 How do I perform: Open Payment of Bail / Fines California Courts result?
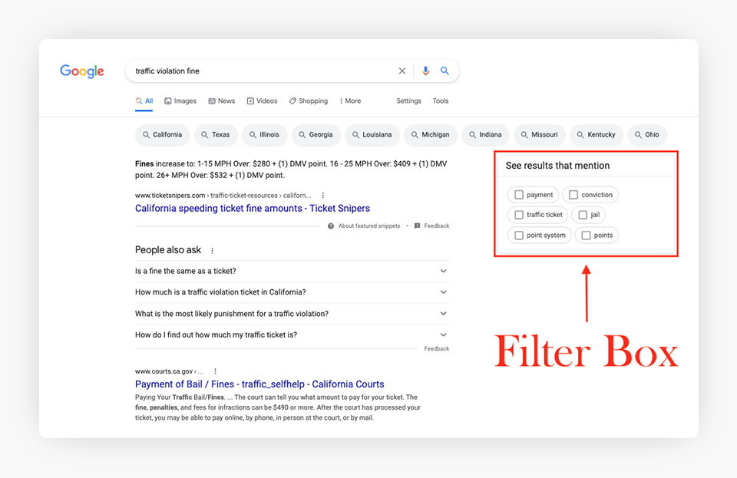[259, 384]
